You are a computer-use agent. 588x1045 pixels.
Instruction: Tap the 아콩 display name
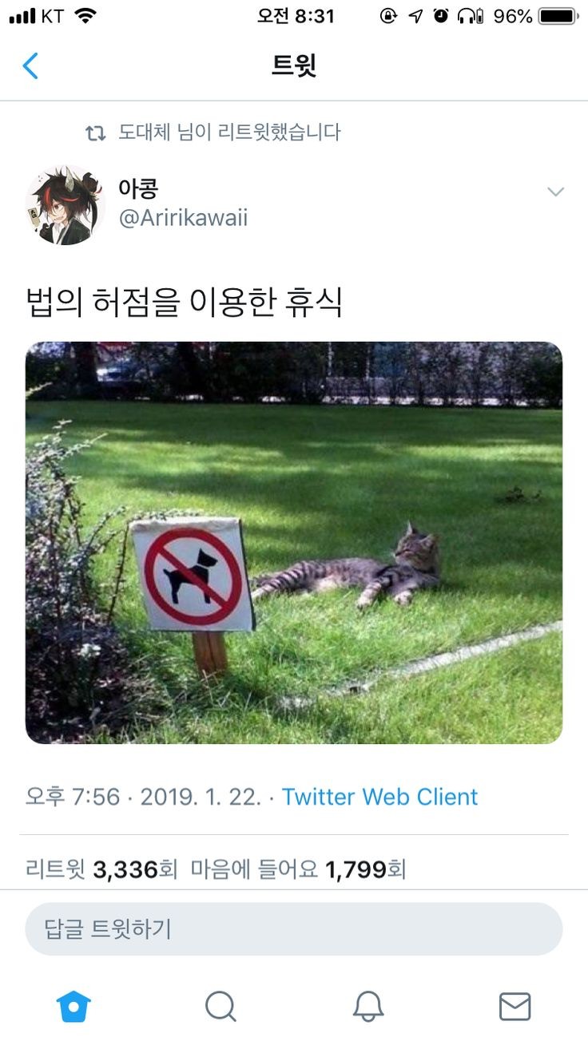(138, 188)
